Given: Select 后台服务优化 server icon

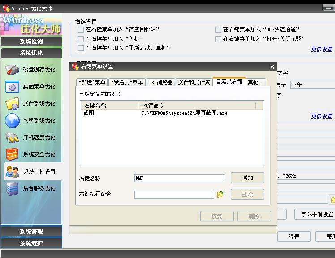Looking at the screenshot, I should click(12, 188).
